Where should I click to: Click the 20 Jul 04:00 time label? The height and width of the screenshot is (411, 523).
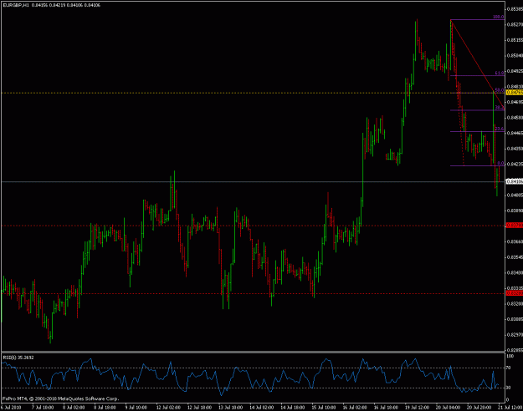point(448,408)
